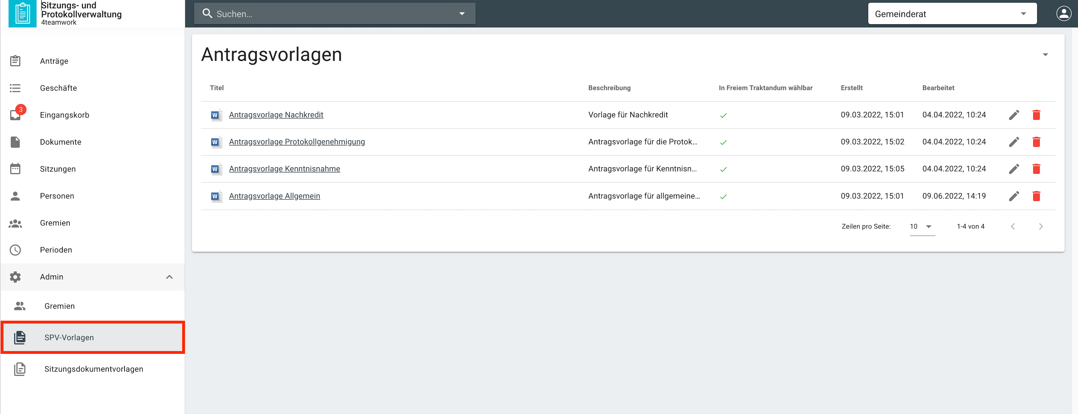Delete Antragsvorlage Protokollgenehmigung via red trash icon
Screen dimensions: 1078x414
coord(1036,142)
